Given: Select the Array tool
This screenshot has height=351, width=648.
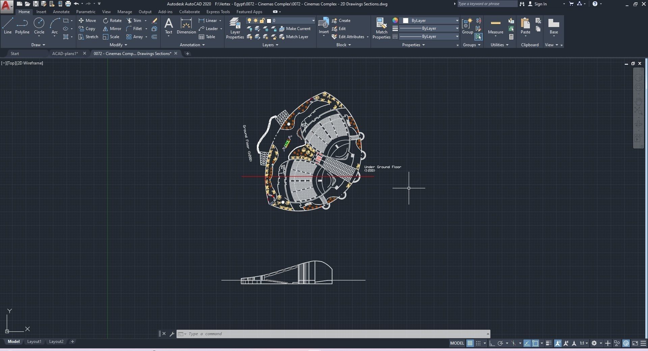Looking at the screenshot, I should coord(135,37).
